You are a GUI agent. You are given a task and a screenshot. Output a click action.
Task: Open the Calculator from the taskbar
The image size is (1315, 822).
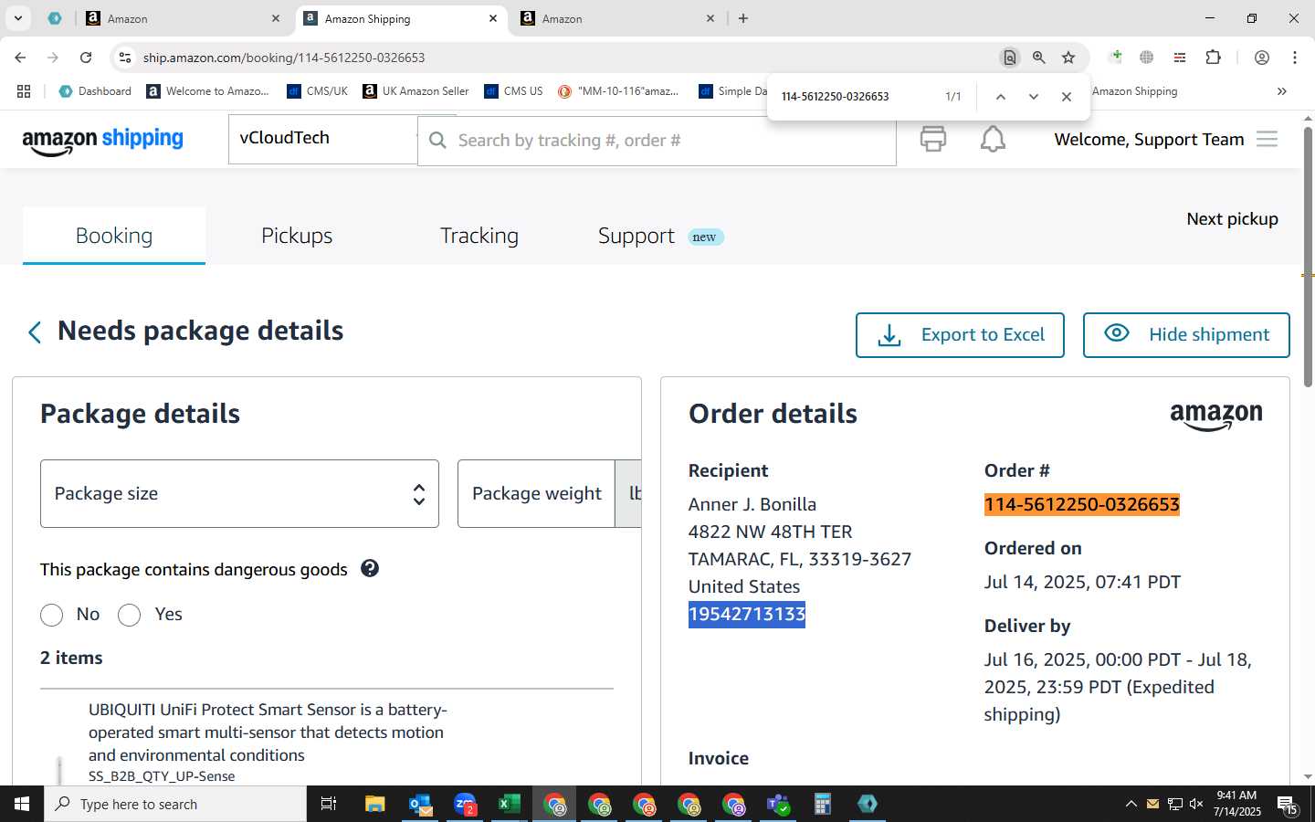click(x=823, y=804)
